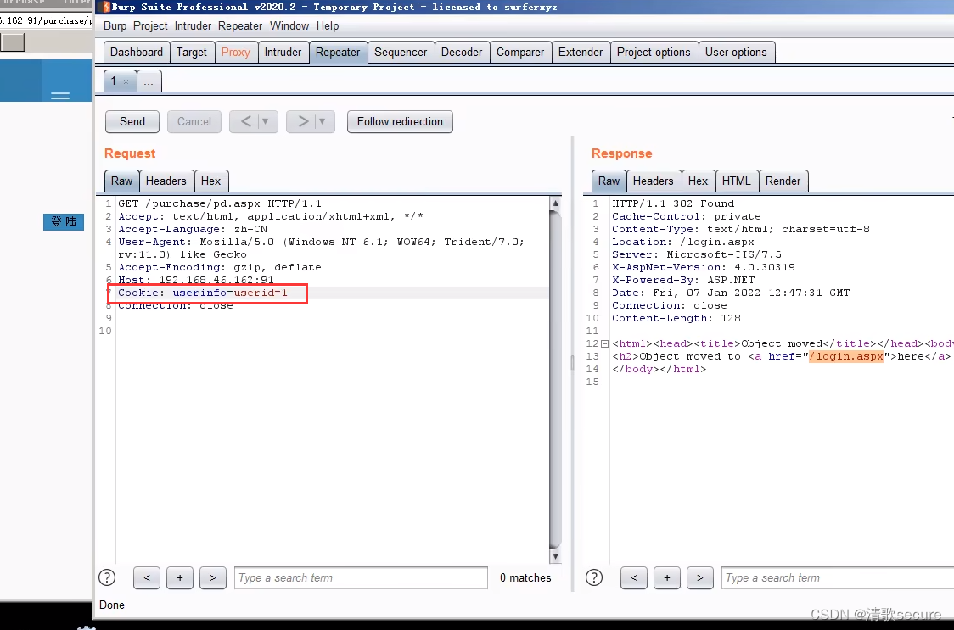Focus the request search term field

coord(361,577)
